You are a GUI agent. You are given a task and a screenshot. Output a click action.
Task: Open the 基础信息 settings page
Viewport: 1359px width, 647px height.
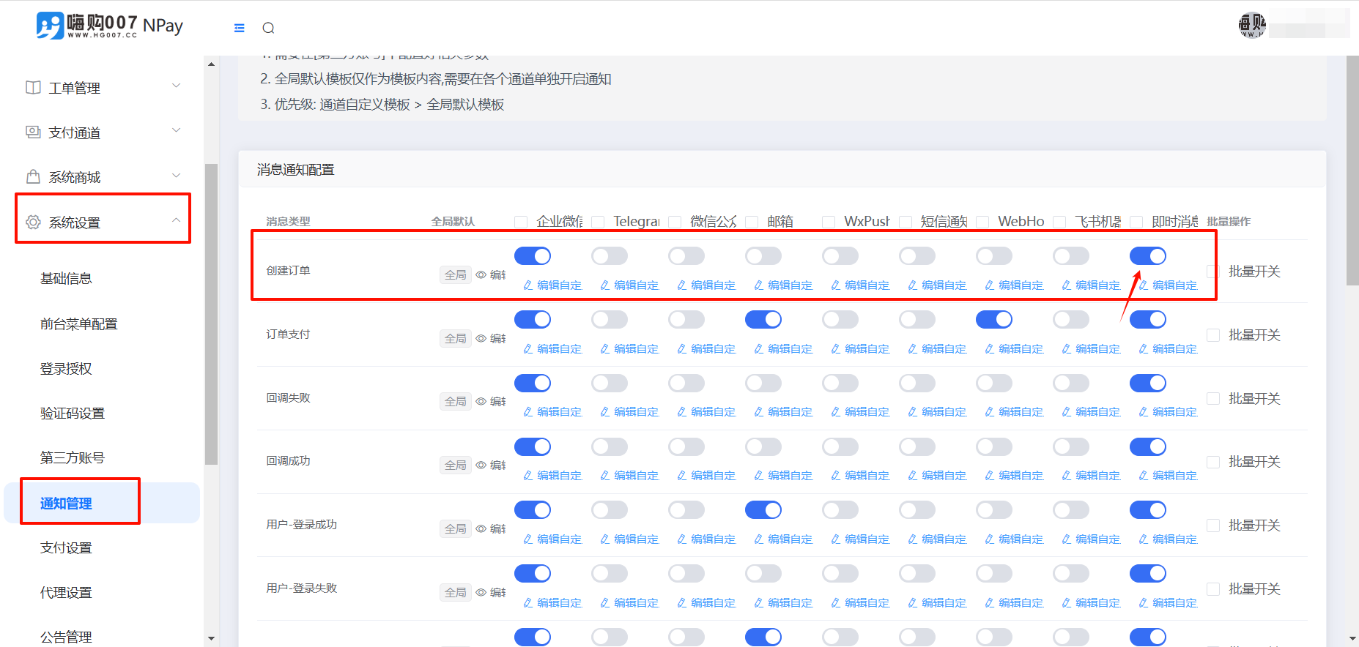[66, 279]
